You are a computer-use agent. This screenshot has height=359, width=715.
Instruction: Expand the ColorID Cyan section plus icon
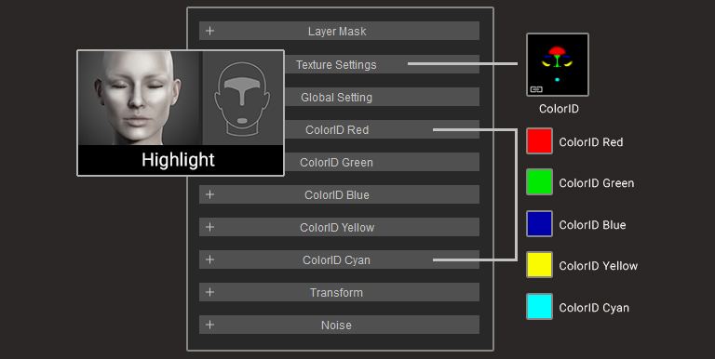click(x=209, y=259)
